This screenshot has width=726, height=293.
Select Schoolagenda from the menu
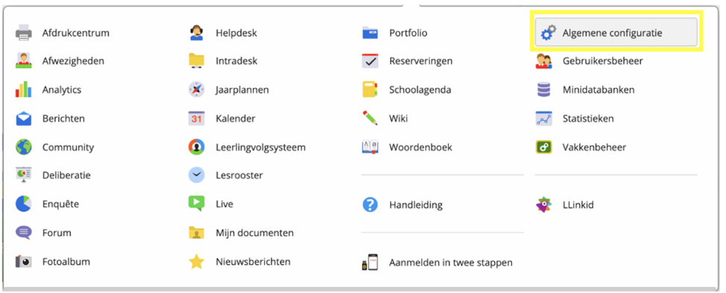pyautogui.click(x=420, y=90)
